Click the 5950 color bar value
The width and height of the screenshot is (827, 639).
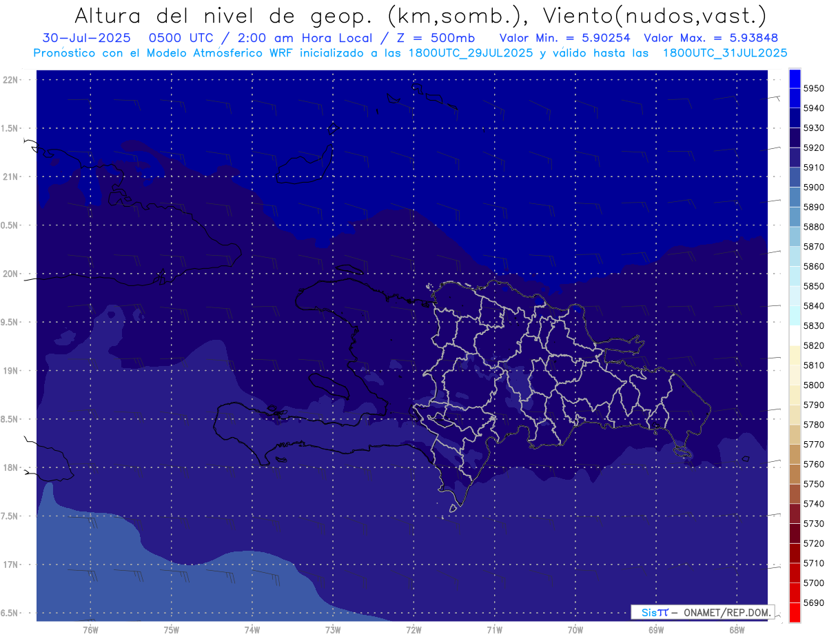(x=813, y=88)
